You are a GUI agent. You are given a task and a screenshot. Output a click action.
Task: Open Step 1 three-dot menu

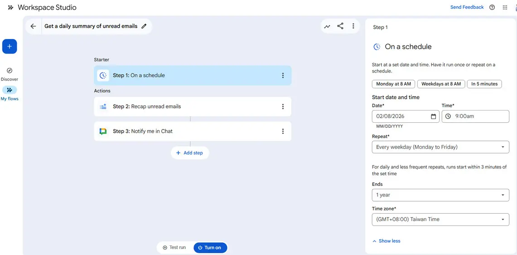click(283, 76)
